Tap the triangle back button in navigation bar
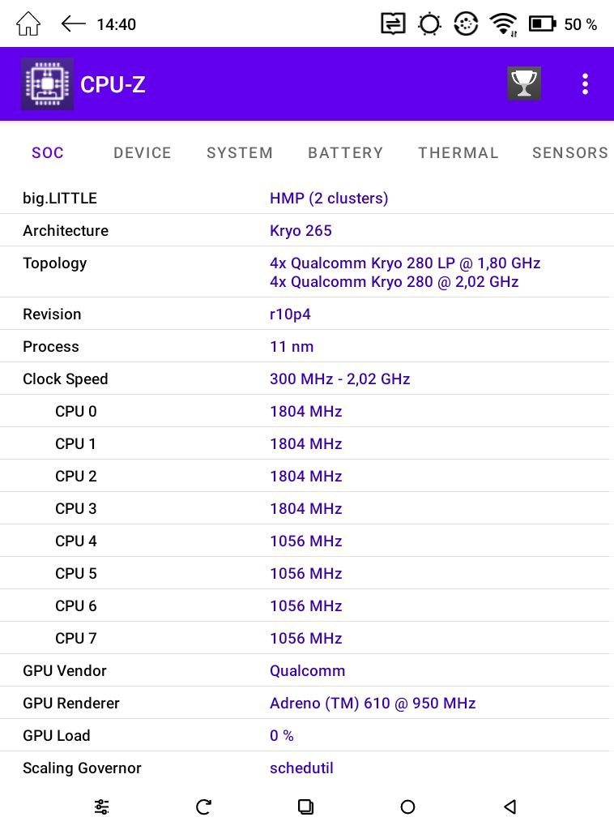614x830 pixels. 510,806
